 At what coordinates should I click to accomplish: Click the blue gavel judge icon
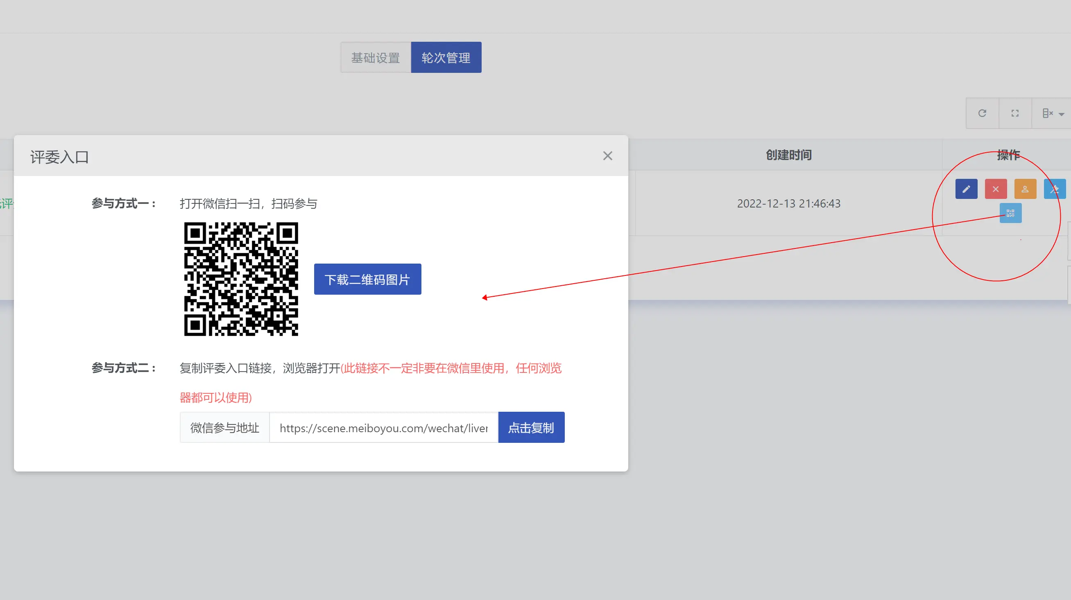(x=1054, y=189)
